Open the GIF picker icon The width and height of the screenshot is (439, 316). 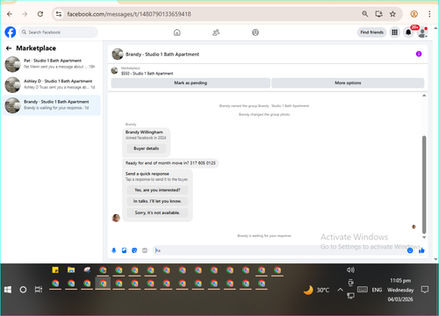(145, 250)
